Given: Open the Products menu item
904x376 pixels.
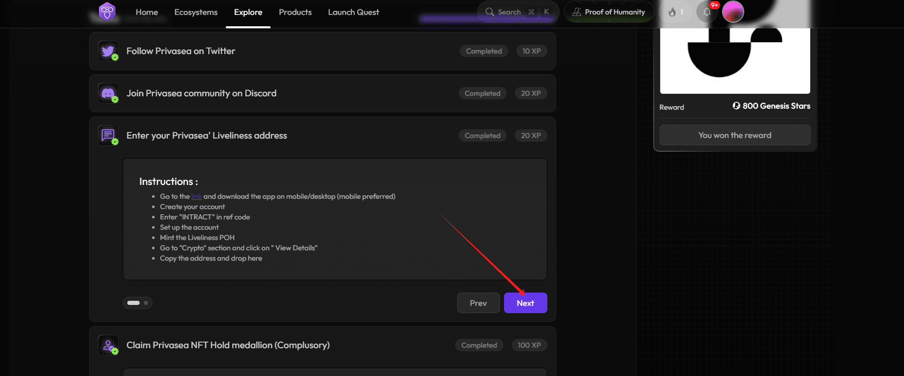Looking at the screenshot, I should coord(295,12).
